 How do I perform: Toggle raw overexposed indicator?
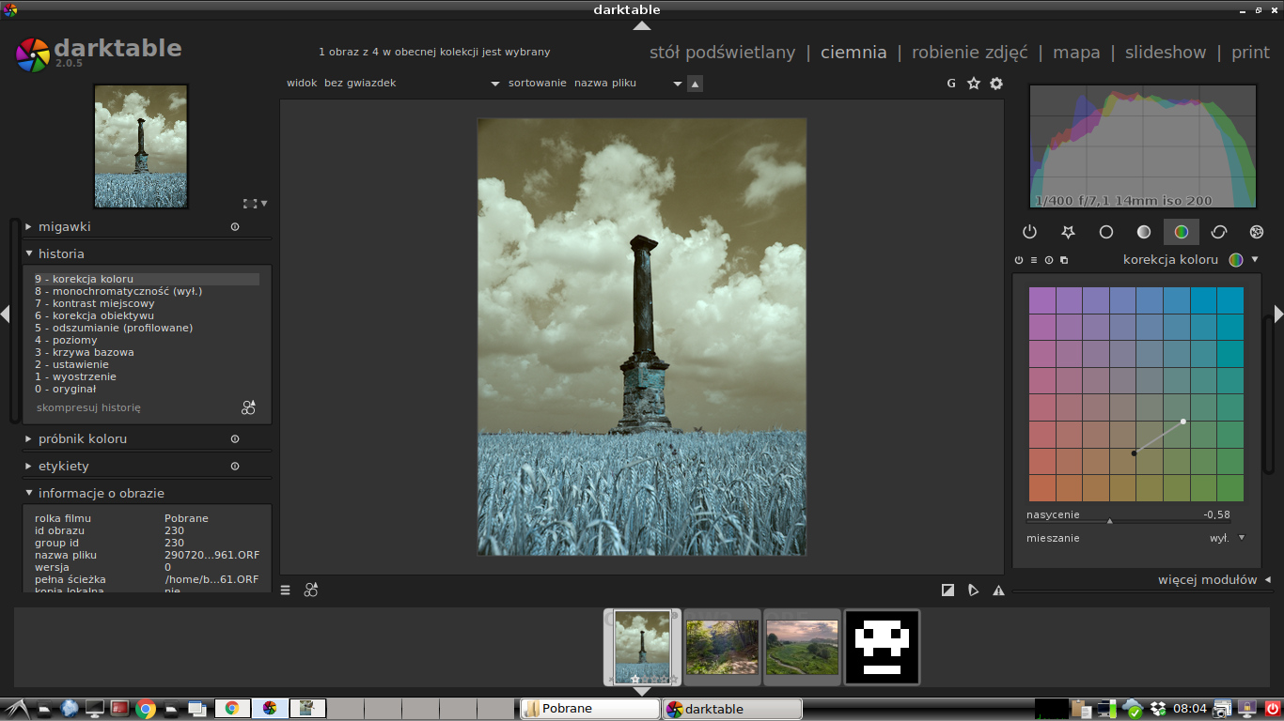pyautogui.click(x=948, y=591)
